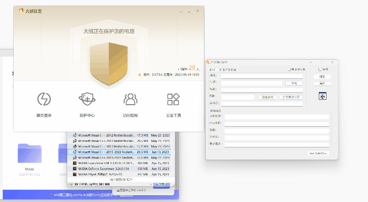
Task: Open Huorong main menu icon beside minimize
Action: (181, 11)
